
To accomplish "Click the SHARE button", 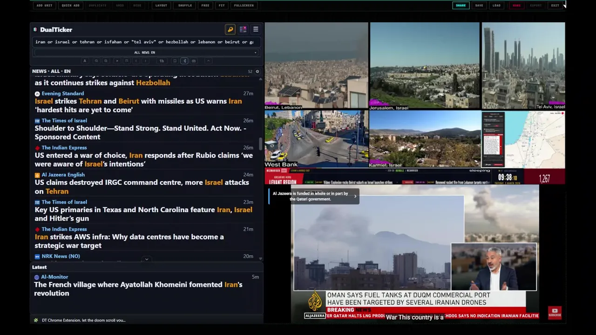I will click(x=461, y=6).
